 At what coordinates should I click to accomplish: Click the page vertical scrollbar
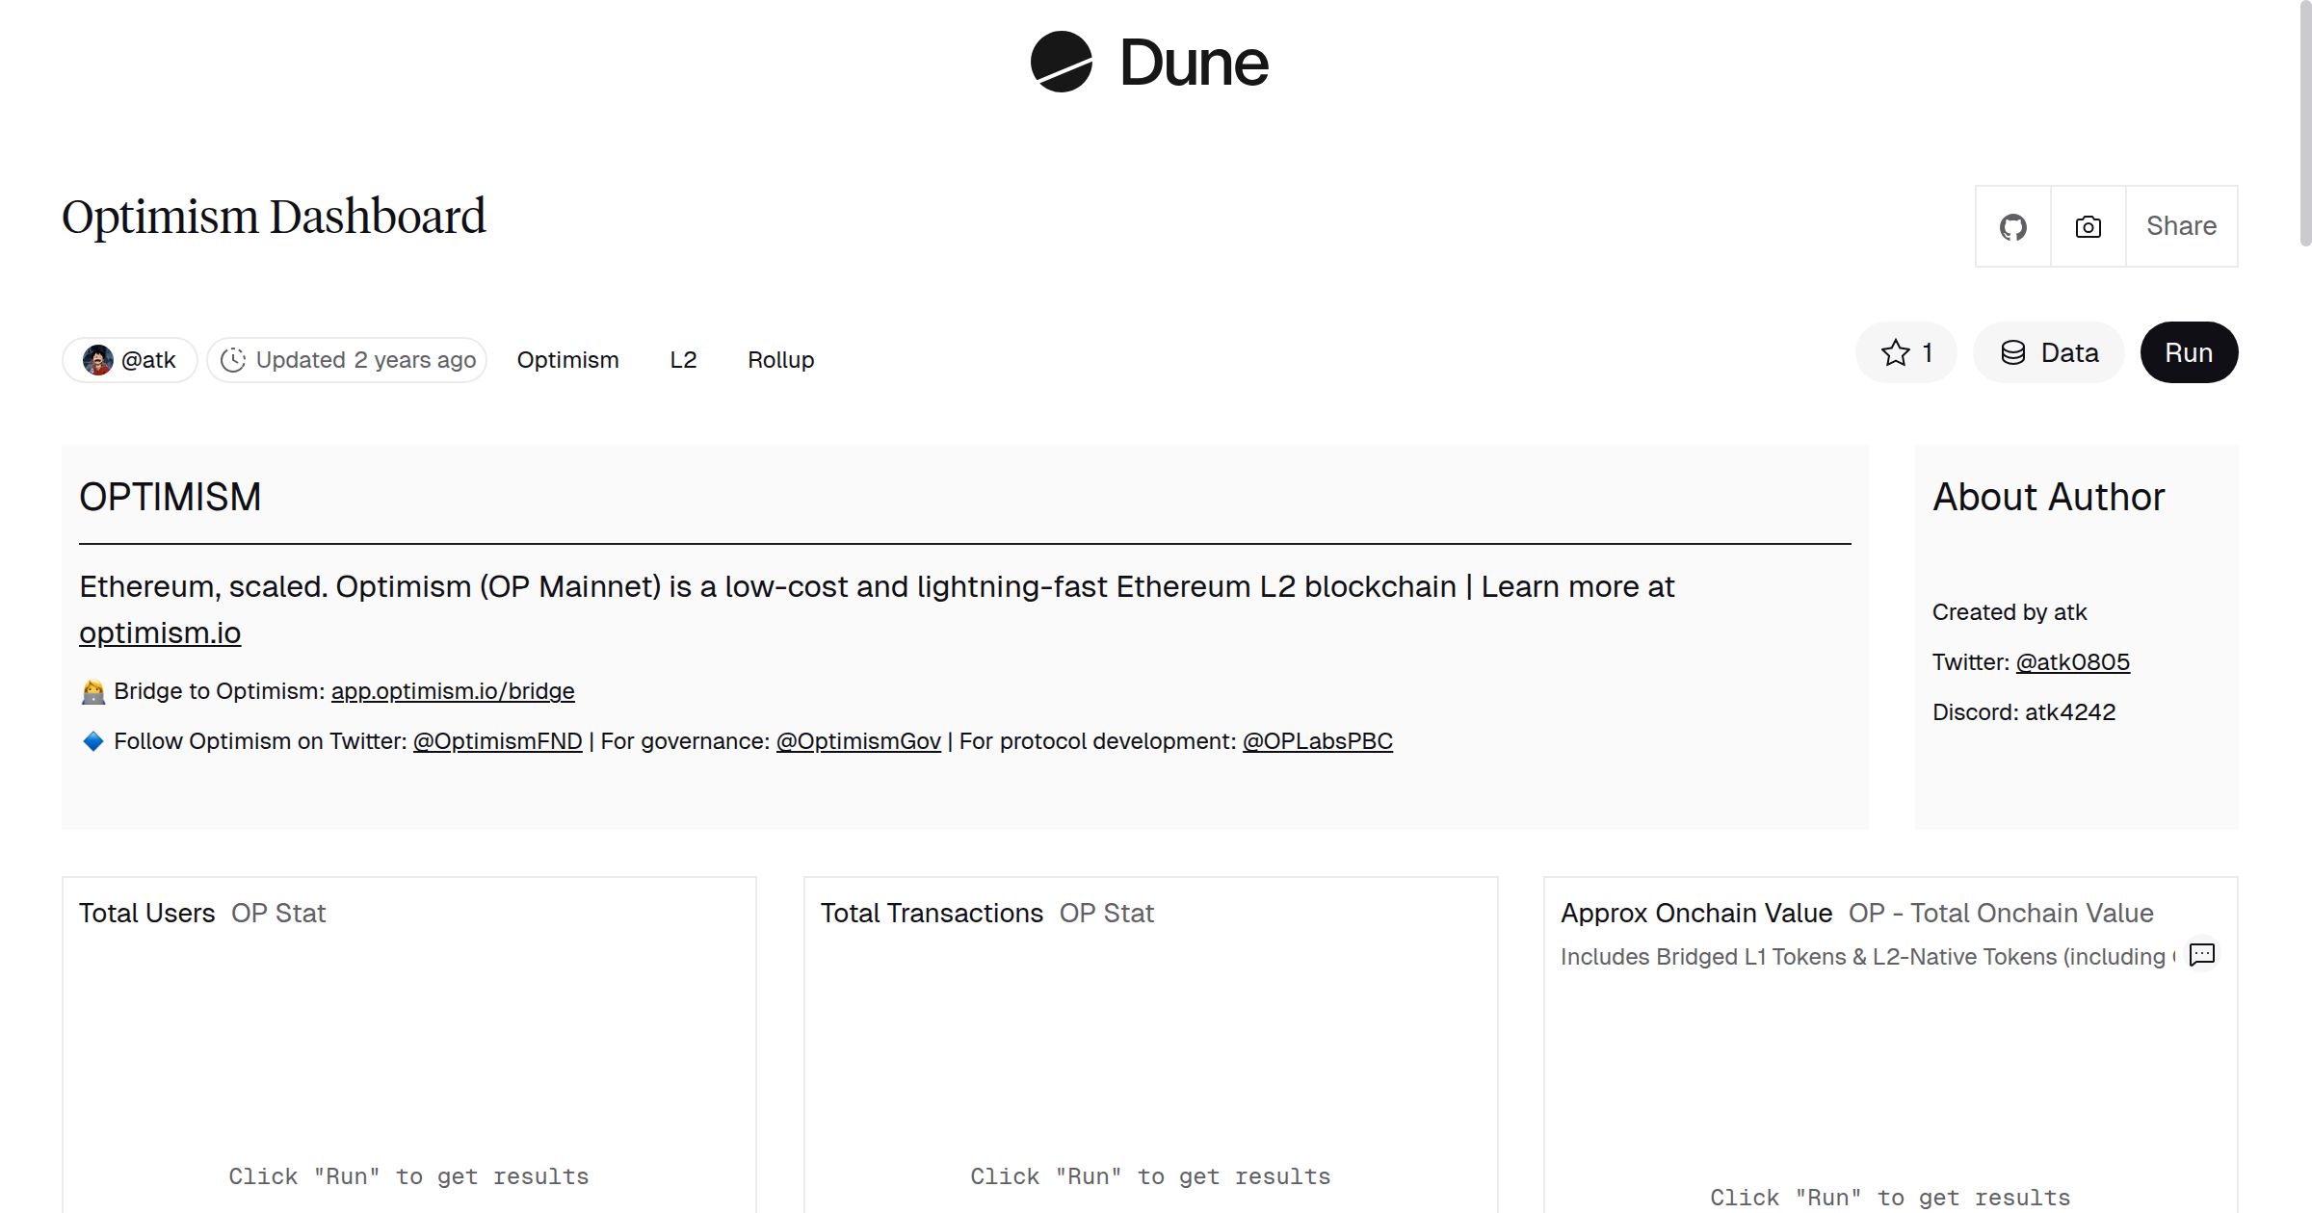[x=2304, y=125]
